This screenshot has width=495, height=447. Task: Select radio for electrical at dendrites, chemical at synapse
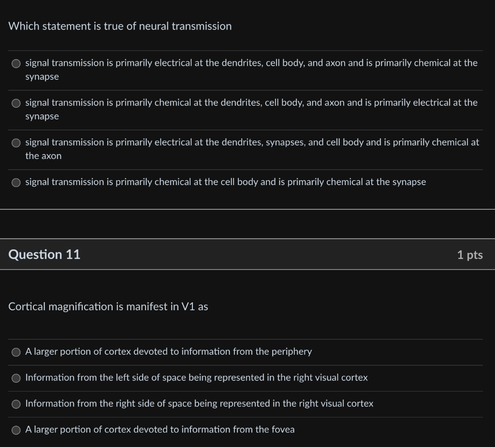(16, 64)
